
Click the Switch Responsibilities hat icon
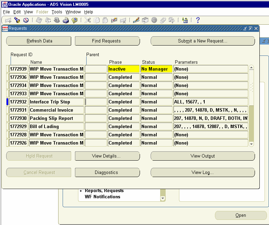click(57, 20)
